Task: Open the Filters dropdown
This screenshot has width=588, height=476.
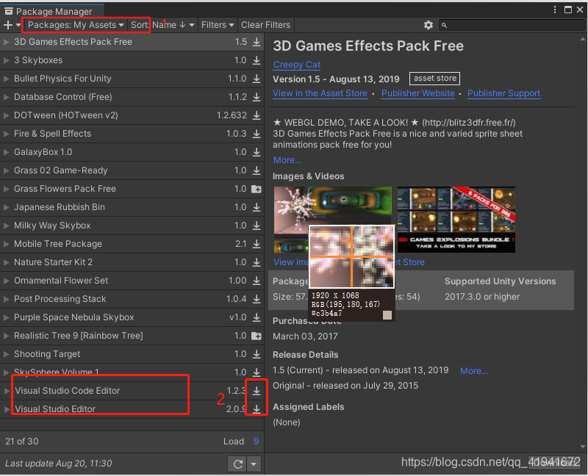Action: (218, 25)
